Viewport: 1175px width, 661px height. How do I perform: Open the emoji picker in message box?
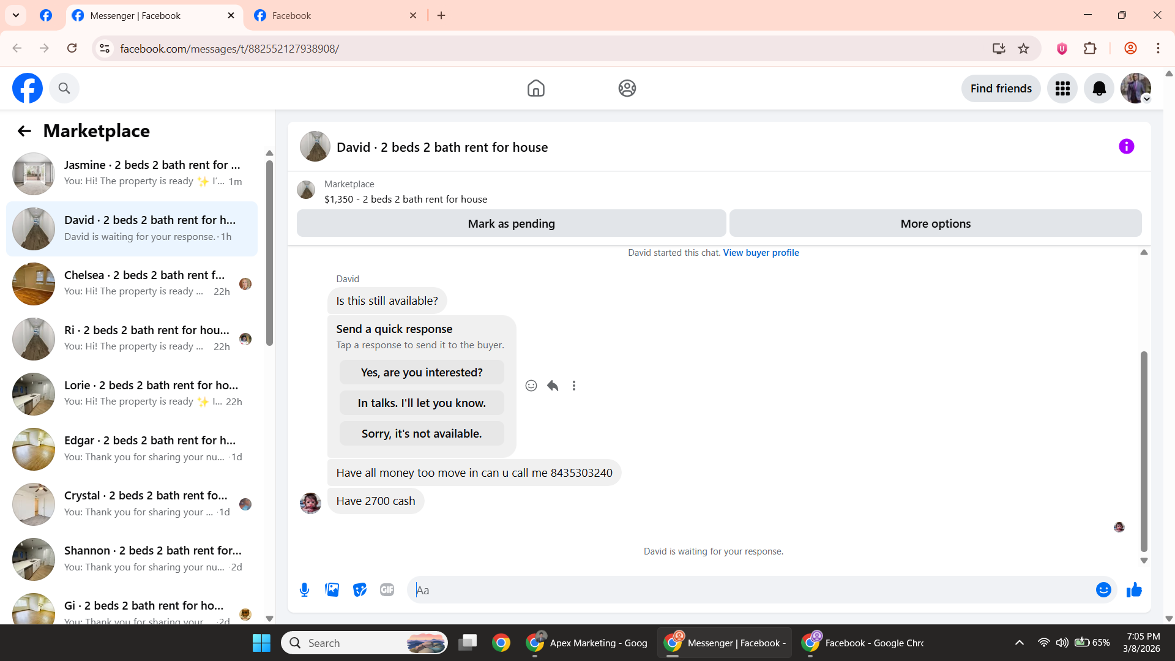click(x=1103, y=590)
